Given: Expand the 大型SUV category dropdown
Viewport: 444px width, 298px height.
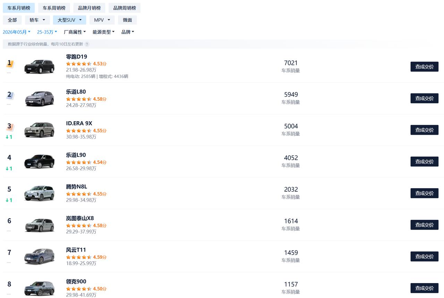Looking at the screenshot, I should point(69,20).
